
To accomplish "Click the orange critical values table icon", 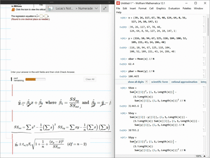I will [x=13, y=10].
